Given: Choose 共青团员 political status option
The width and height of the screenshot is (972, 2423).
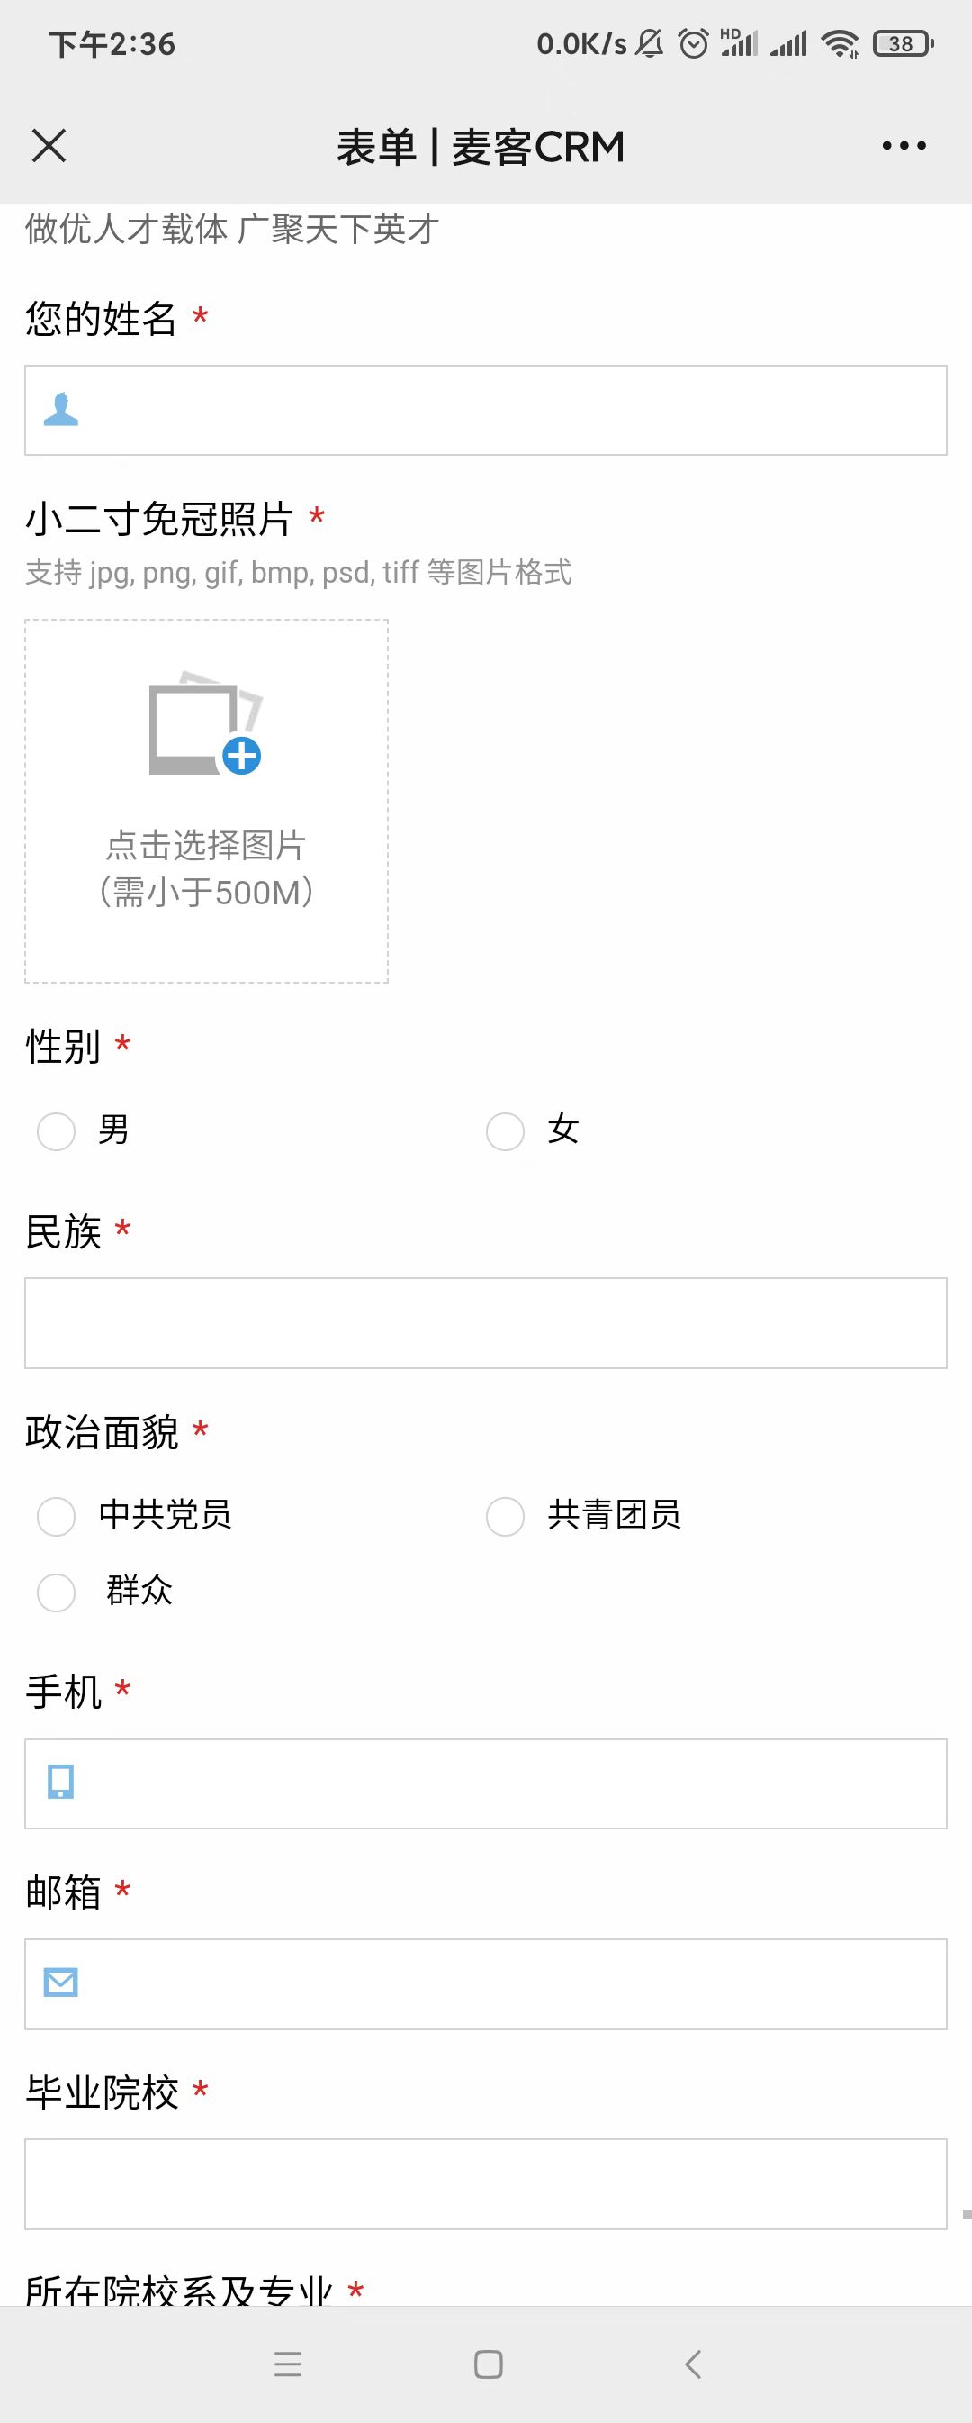Looking at the screenshot, I should (x=505, y=1516).
